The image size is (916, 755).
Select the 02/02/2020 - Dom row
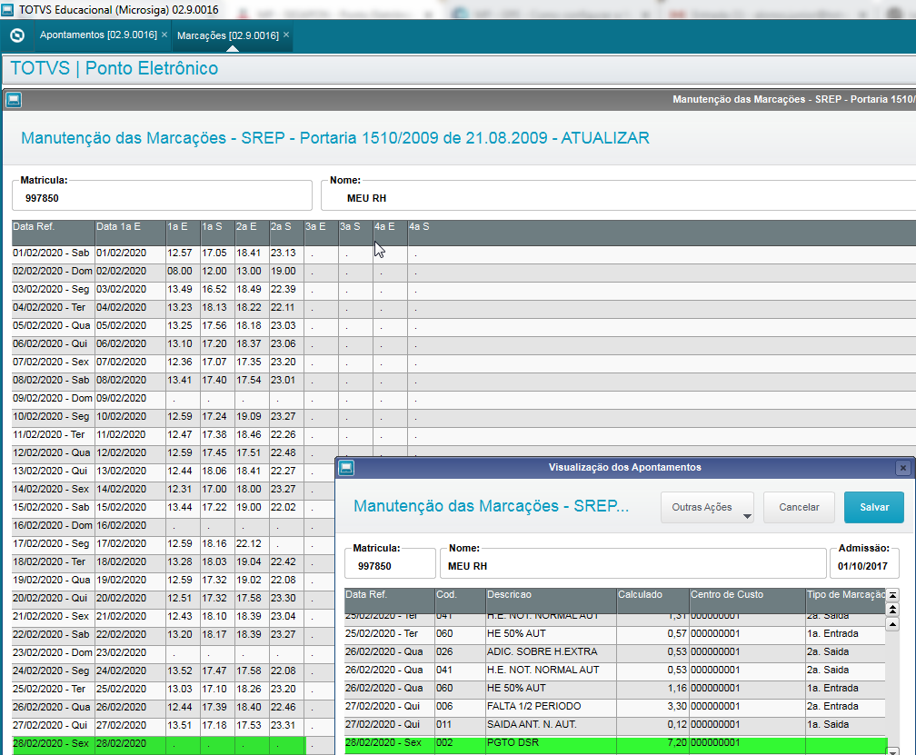[463, 272]
